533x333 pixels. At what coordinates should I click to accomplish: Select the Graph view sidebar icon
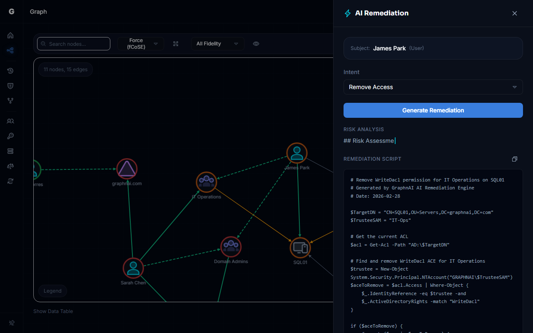tap(10, 50)
